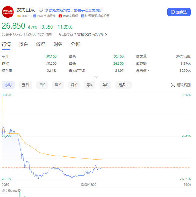Click the blue 通 Stock Connect icon
Viewport: 196px width, 197px height.
click(x=82, y=16)
